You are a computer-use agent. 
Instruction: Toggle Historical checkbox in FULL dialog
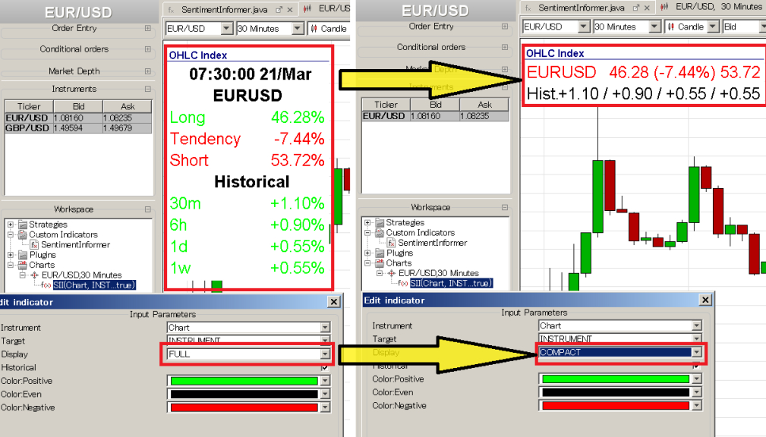click(x=326, y=367)
